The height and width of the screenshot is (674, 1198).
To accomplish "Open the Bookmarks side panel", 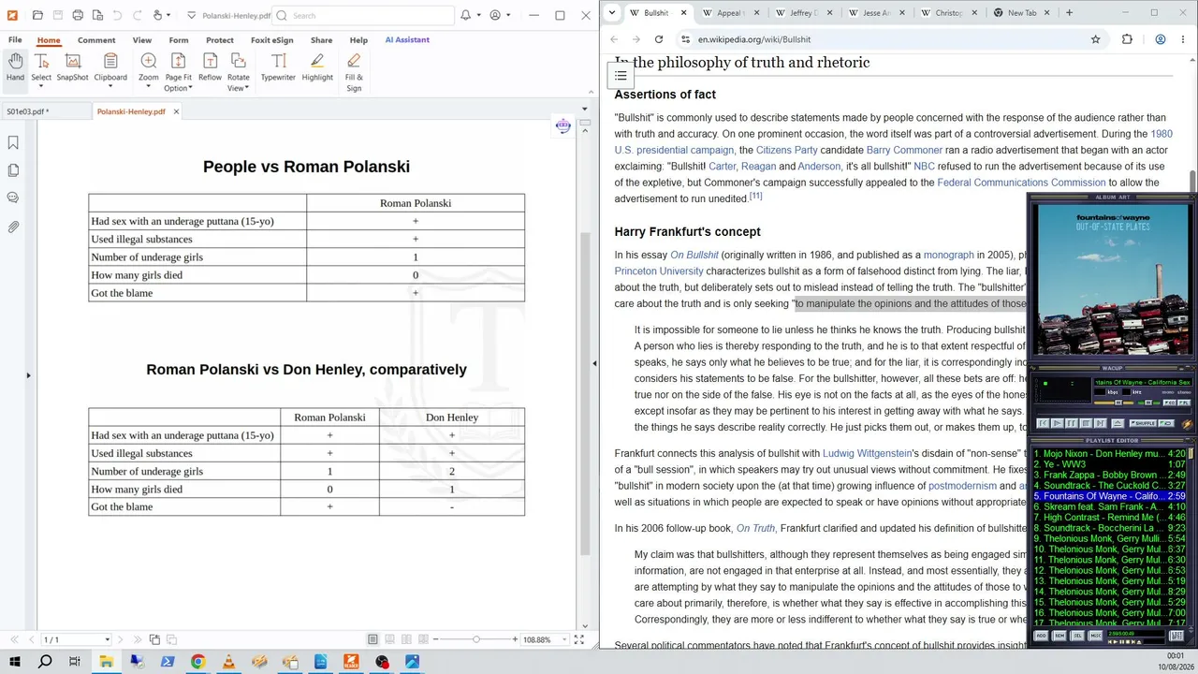I will [13, 142].
